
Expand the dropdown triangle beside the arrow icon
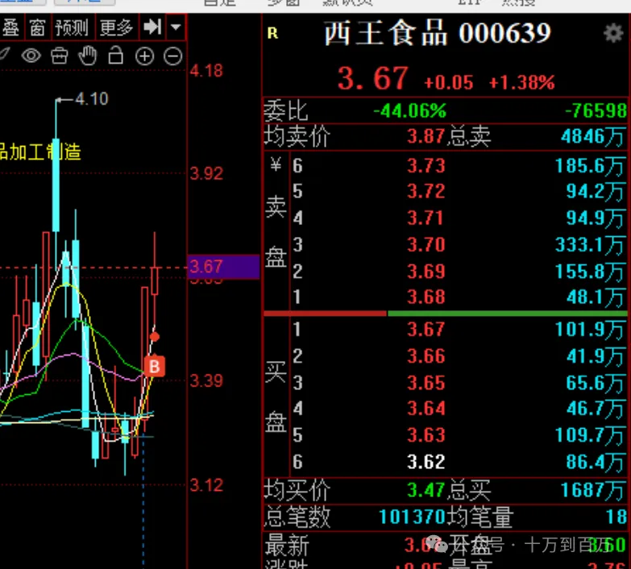pos(176,28)
